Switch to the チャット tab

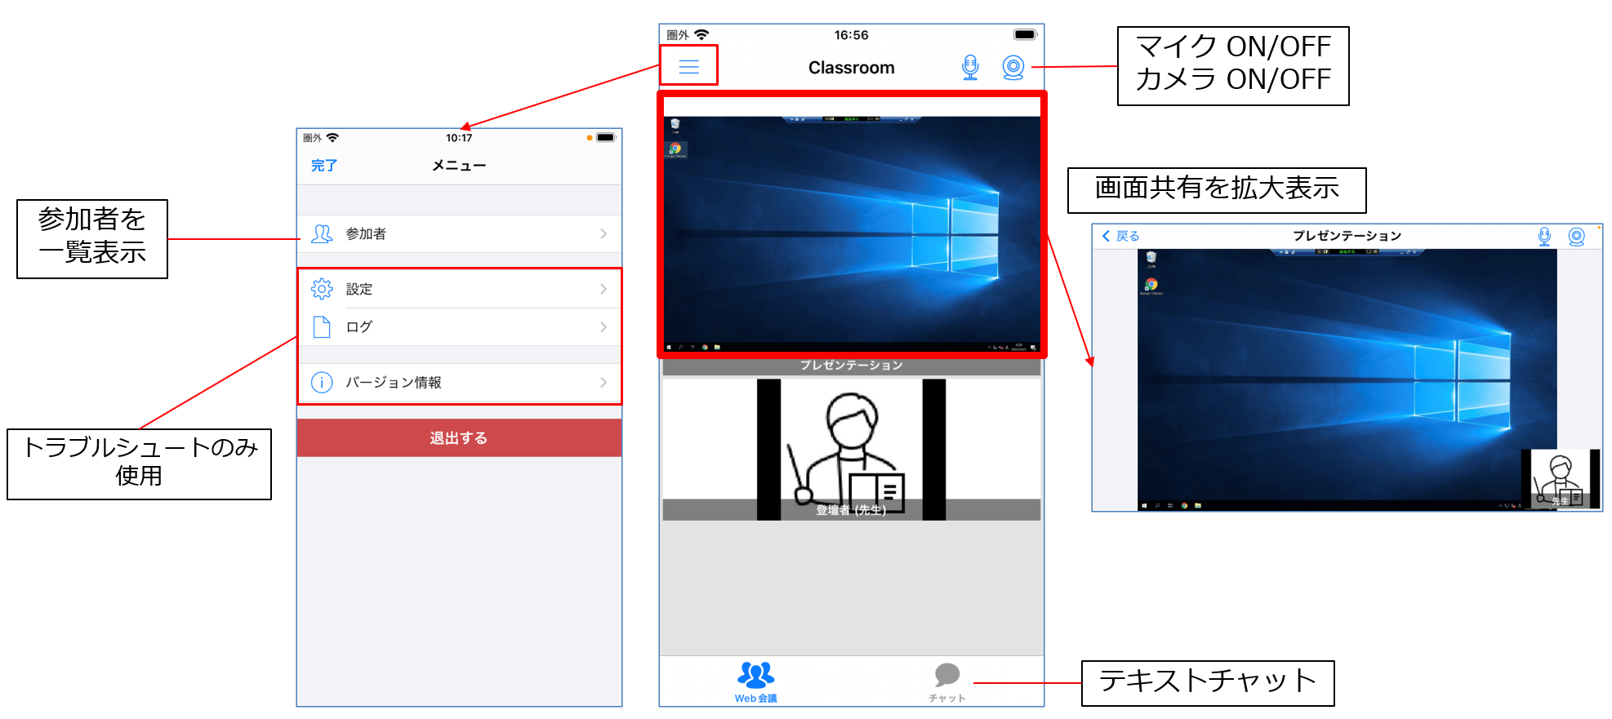[x=947, y=682]
